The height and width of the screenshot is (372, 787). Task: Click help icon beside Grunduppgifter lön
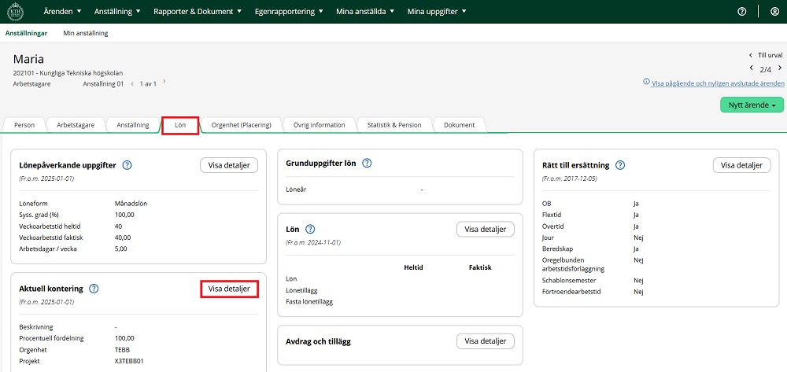pyautogui.click(x=367, y=163)
